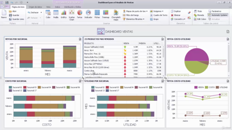This screenshot has height=130, width=232.
Task: Click export icon on 25 Productos Mas Vendidos panel
Action: point(162,39)
